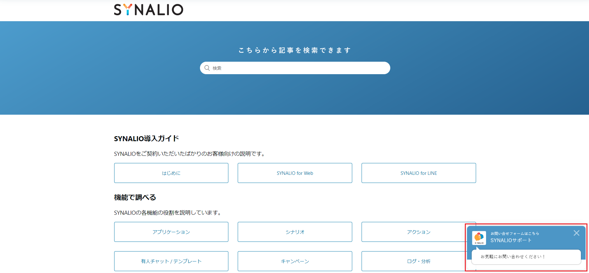Click the SYNALIO導入ガイド heading
The width and height of the screenshot is (589, 273).
[x=146, y=138]
